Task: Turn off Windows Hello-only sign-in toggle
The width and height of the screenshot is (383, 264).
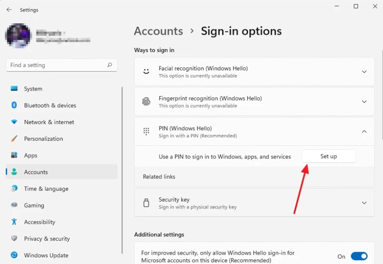Action: pos(359,256)
